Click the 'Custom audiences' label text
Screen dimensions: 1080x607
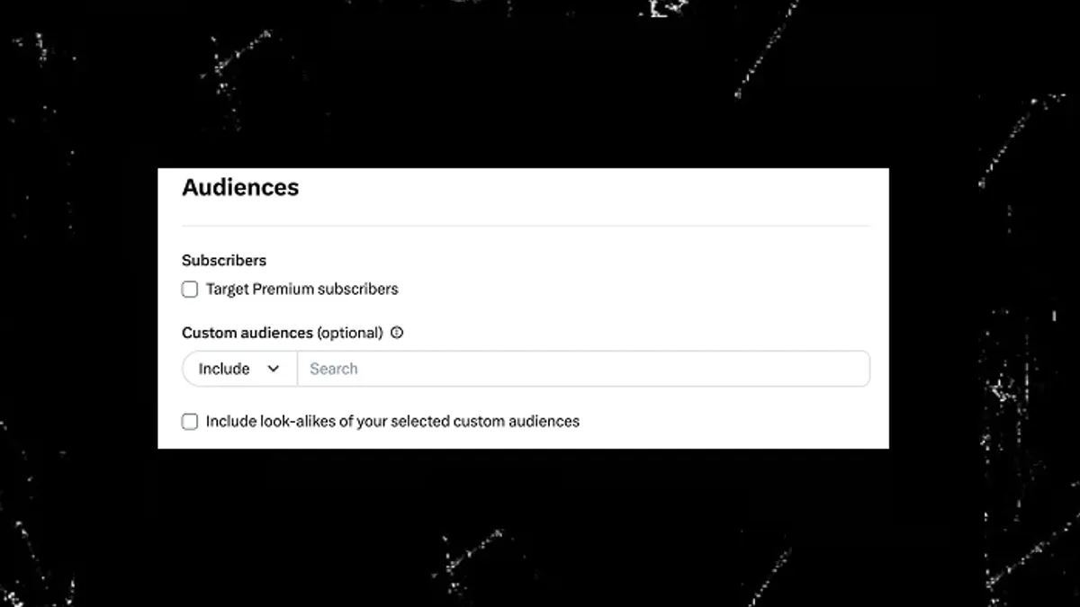(x=247, y=333)
